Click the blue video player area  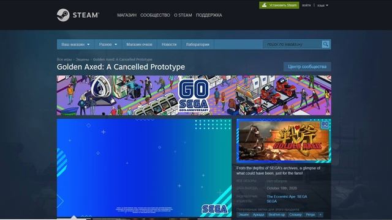(144, 168)
